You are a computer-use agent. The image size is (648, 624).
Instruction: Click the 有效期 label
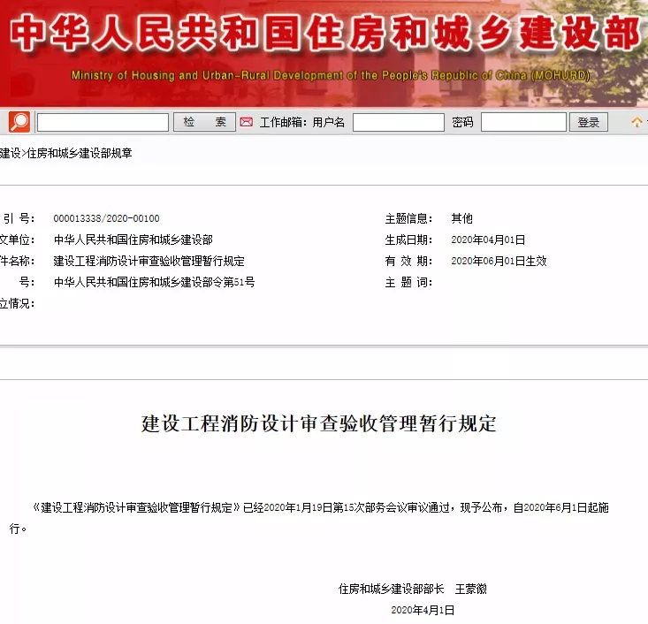tap(408, 261)
